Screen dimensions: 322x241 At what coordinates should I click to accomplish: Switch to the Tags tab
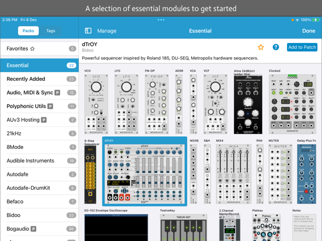pos(51,31)
